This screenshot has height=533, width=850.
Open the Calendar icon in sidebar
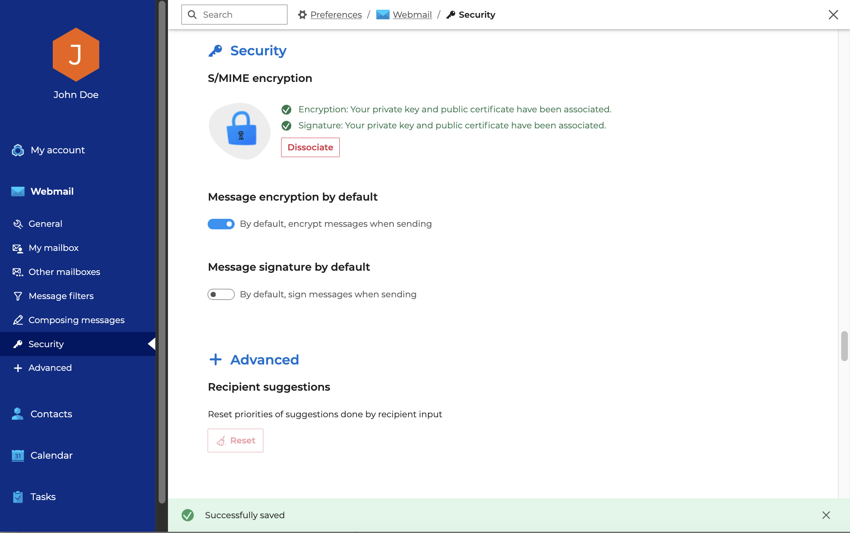tap(18, 456)
